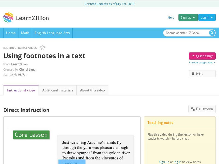Click the Preview assignment link
This screenshot has width=219, height=164.
[202, 63]
